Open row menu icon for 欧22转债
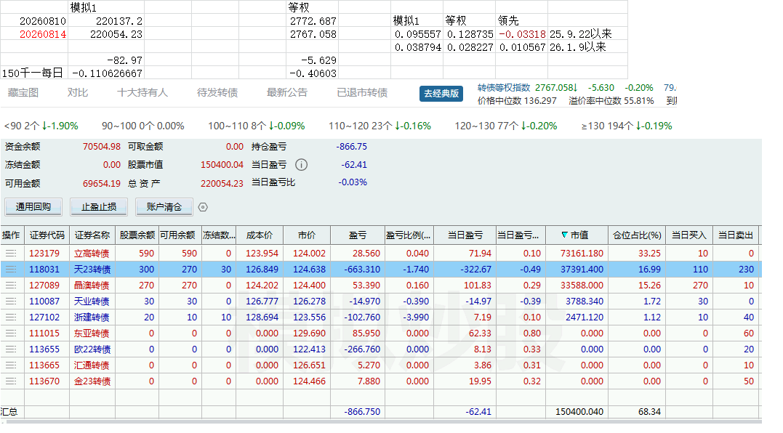This screenshot has width=783, height=433. pos(10,349)
